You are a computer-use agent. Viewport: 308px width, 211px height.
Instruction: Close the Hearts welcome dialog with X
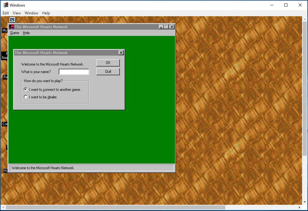121,53
